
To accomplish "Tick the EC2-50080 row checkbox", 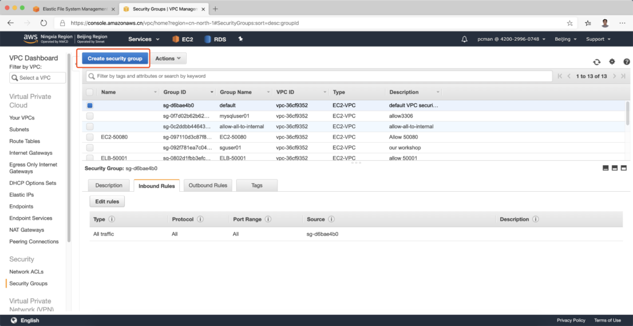I will (90, 137).
